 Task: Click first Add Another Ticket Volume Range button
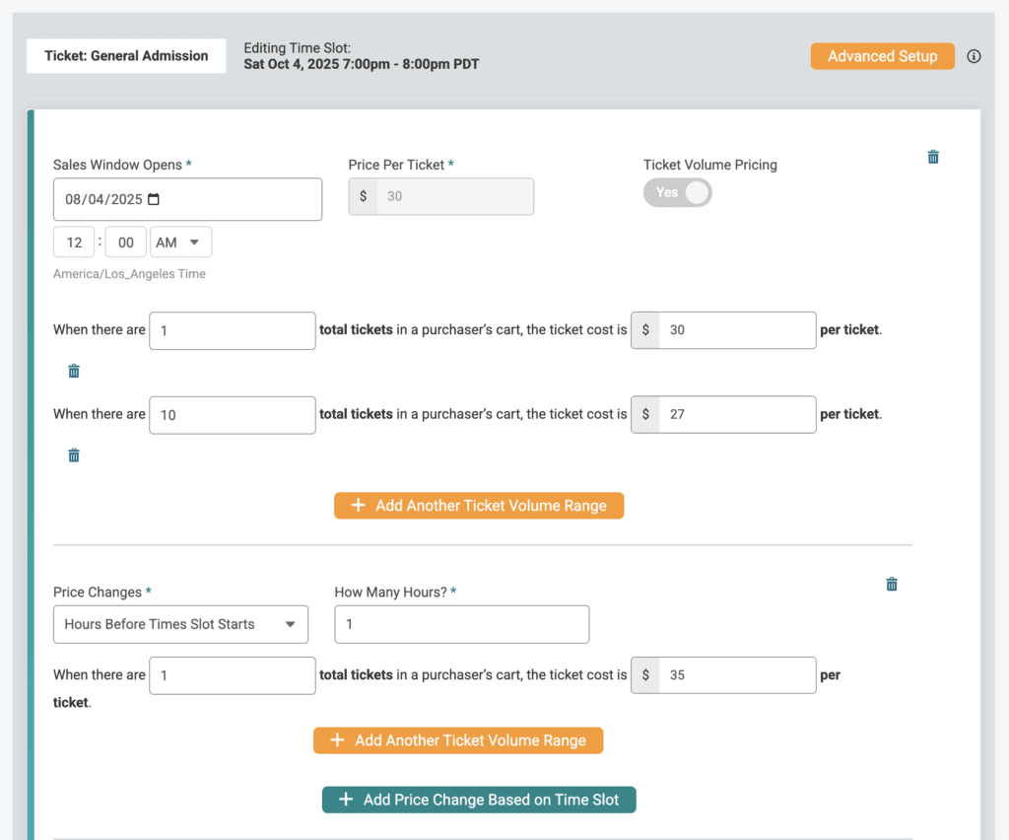pos(479,506)
